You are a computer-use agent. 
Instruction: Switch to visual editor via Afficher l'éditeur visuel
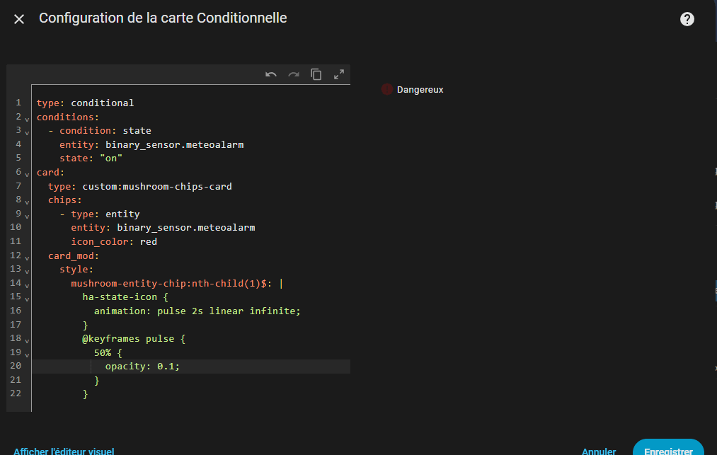click(64, 450)
